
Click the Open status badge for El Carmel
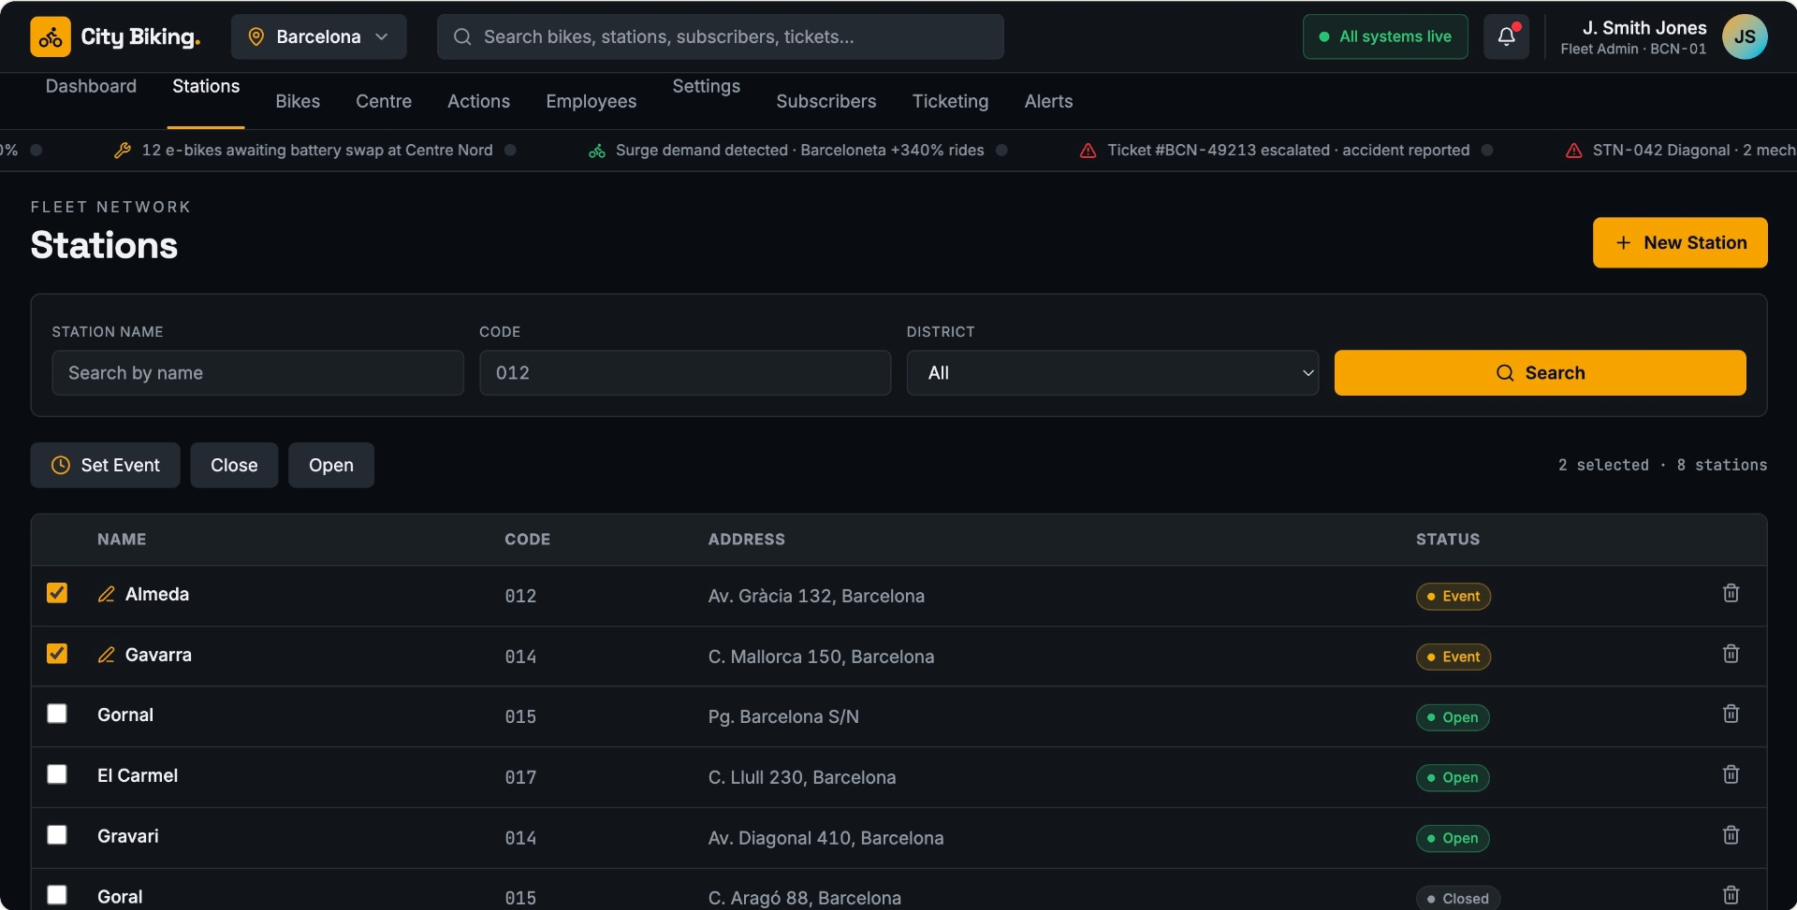coord(1453,778)
